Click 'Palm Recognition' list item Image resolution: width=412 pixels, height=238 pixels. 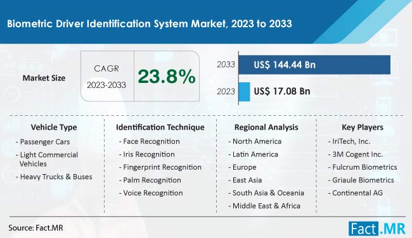[150, 180]
